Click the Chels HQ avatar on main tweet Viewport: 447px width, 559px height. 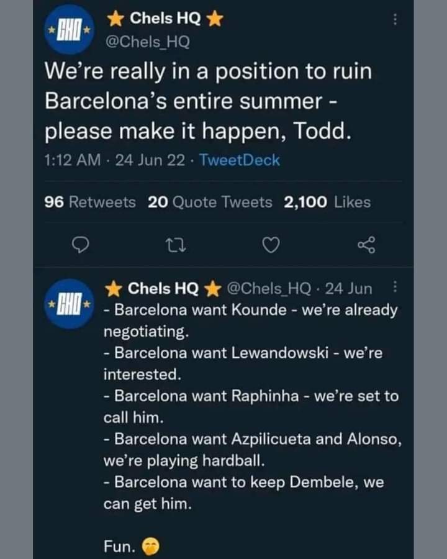click(70, 30)
